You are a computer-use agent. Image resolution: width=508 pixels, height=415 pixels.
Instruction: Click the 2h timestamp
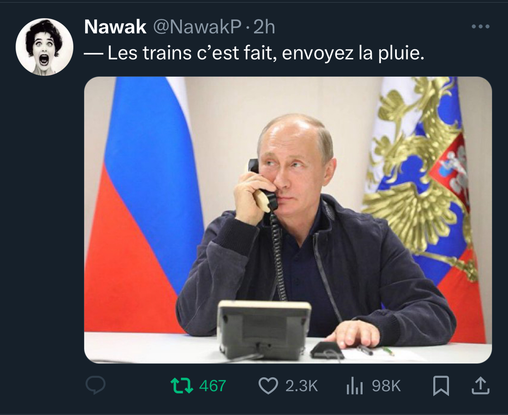point(264,27)
